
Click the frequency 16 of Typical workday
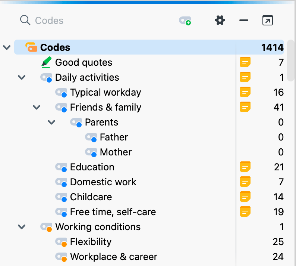tap(278, 92)
